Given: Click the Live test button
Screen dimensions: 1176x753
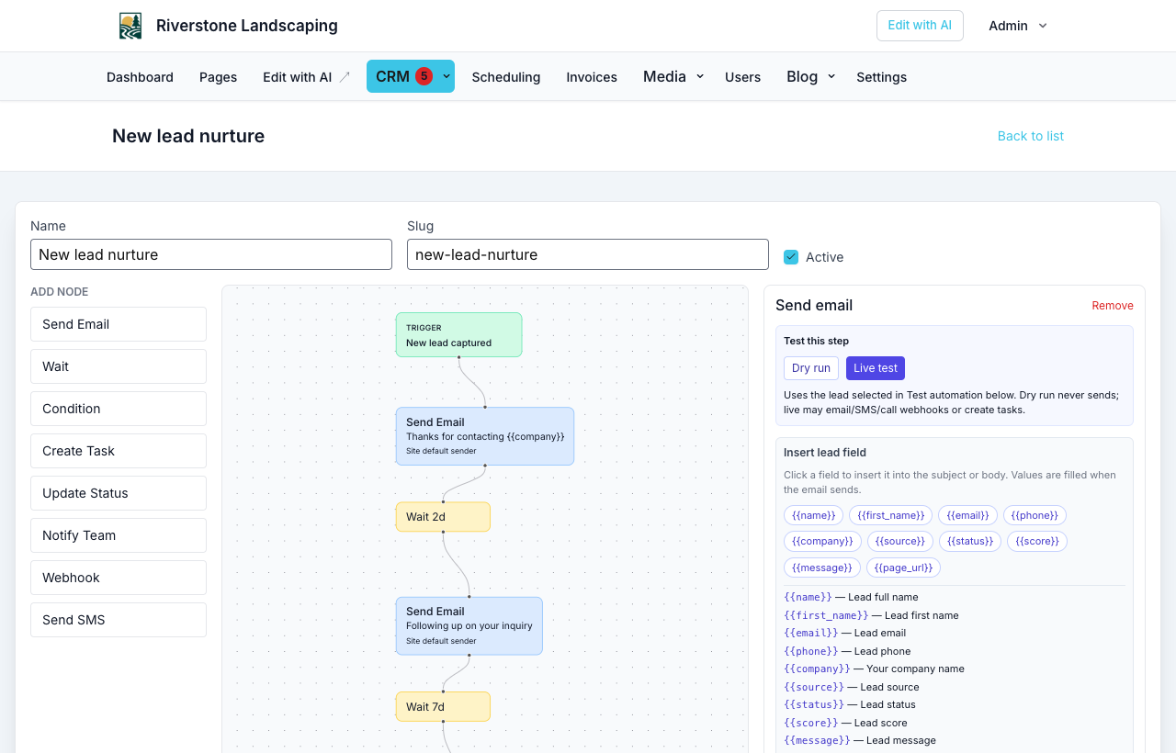Looking at the screenshot, I should pyautogui.click(x=876, y=368).
